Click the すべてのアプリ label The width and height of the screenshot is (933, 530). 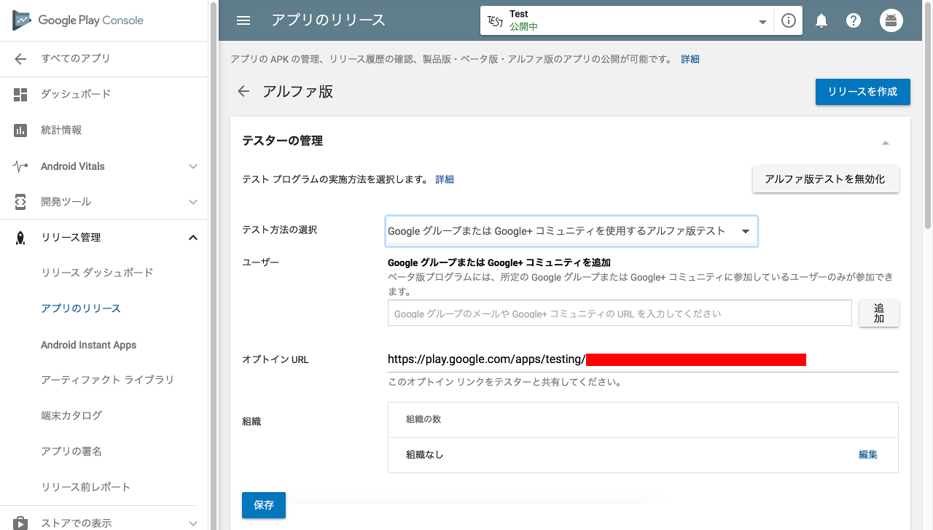click(x=76, y=59)
